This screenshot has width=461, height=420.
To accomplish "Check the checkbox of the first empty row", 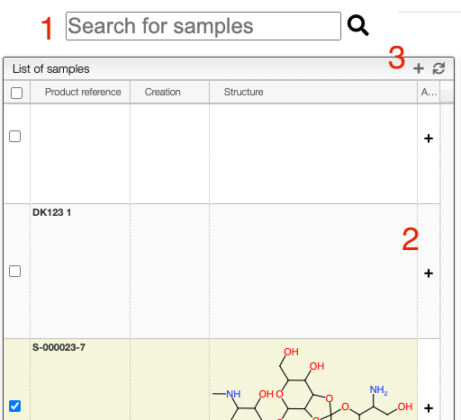I will click(x=14, y=137).
